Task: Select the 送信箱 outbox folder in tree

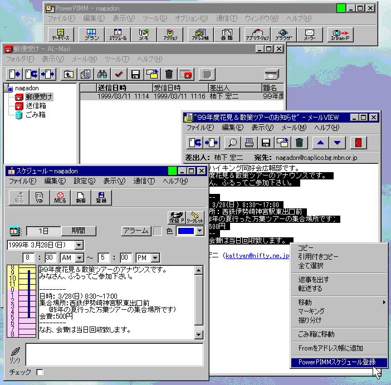Action: point(35,106)
